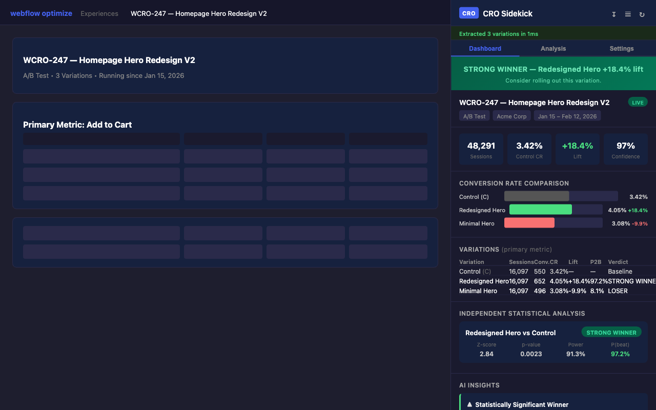This screenshot has height=410, width=656.
Task: Switch to the Dashboard tab
Action: pyautogui.click(x=485, y=48)
